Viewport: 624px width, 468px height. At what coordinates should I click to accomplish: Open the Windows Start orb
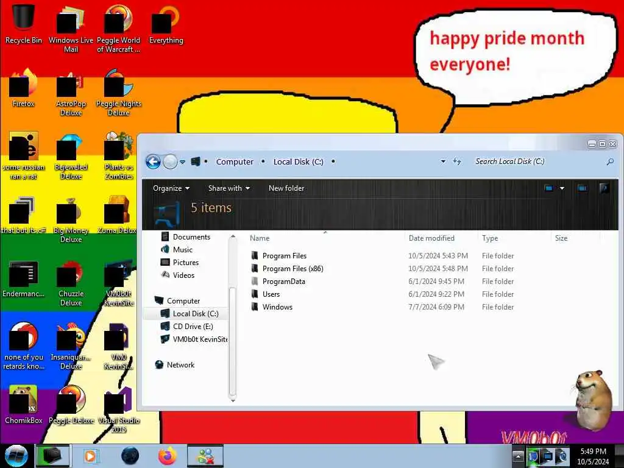coord(16,456)
